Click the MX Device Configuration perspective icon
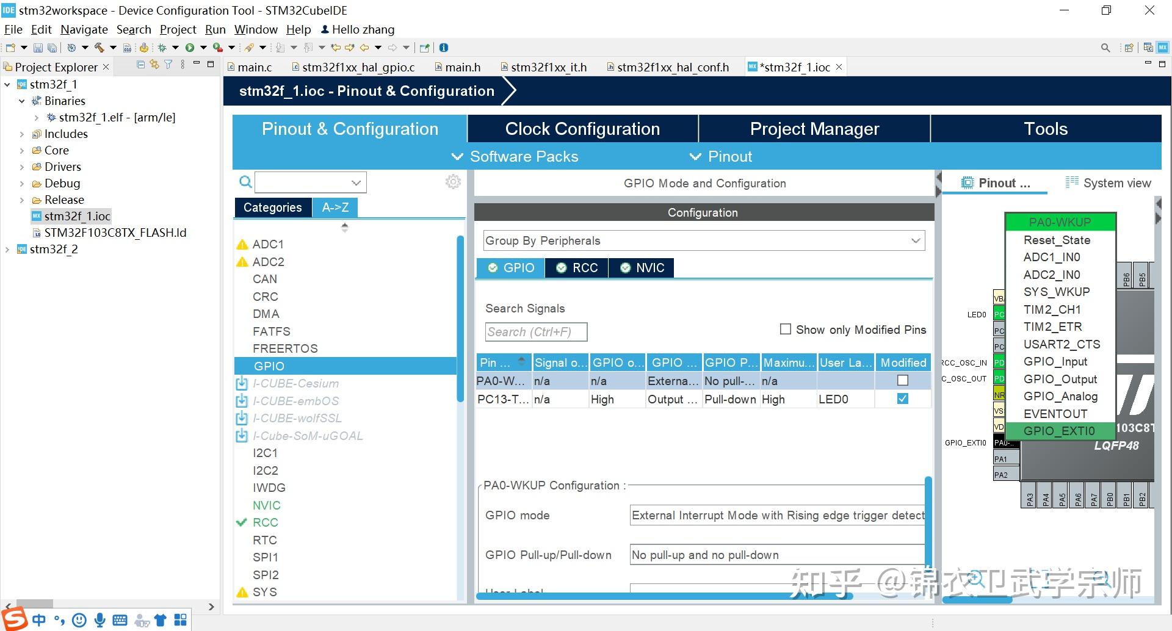 tap(1163, 48)
